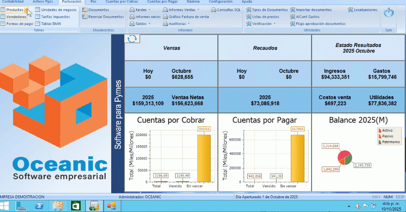Viewport: 406px width, 212px height.
Task: Open Flujo aprobación documentos
Action: pos(318,24)
